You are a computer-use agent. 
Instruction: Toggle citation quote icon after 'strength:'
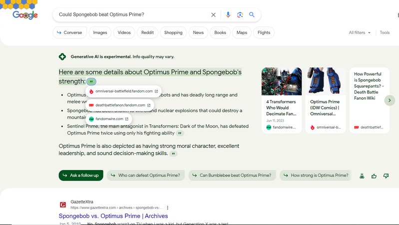(91, 81)
